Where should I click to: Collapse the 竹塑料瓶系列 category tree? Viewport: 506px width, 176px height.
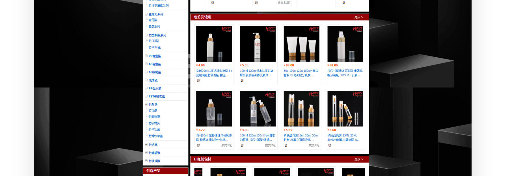146,35
